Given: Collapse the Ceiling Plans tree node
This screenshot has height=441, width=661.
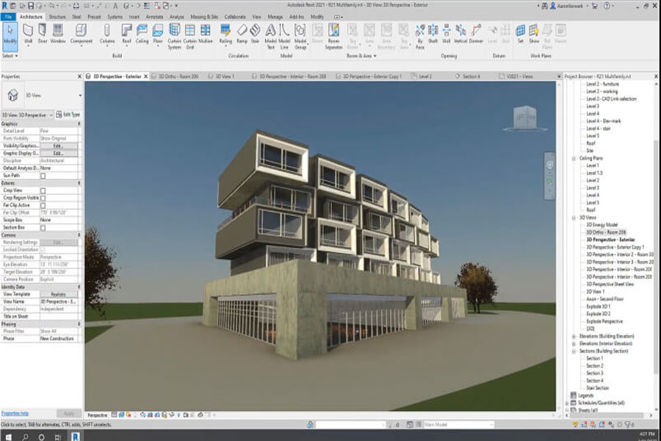Looking at the screenshot, I should pyautogui.click(x=574, y=159).
